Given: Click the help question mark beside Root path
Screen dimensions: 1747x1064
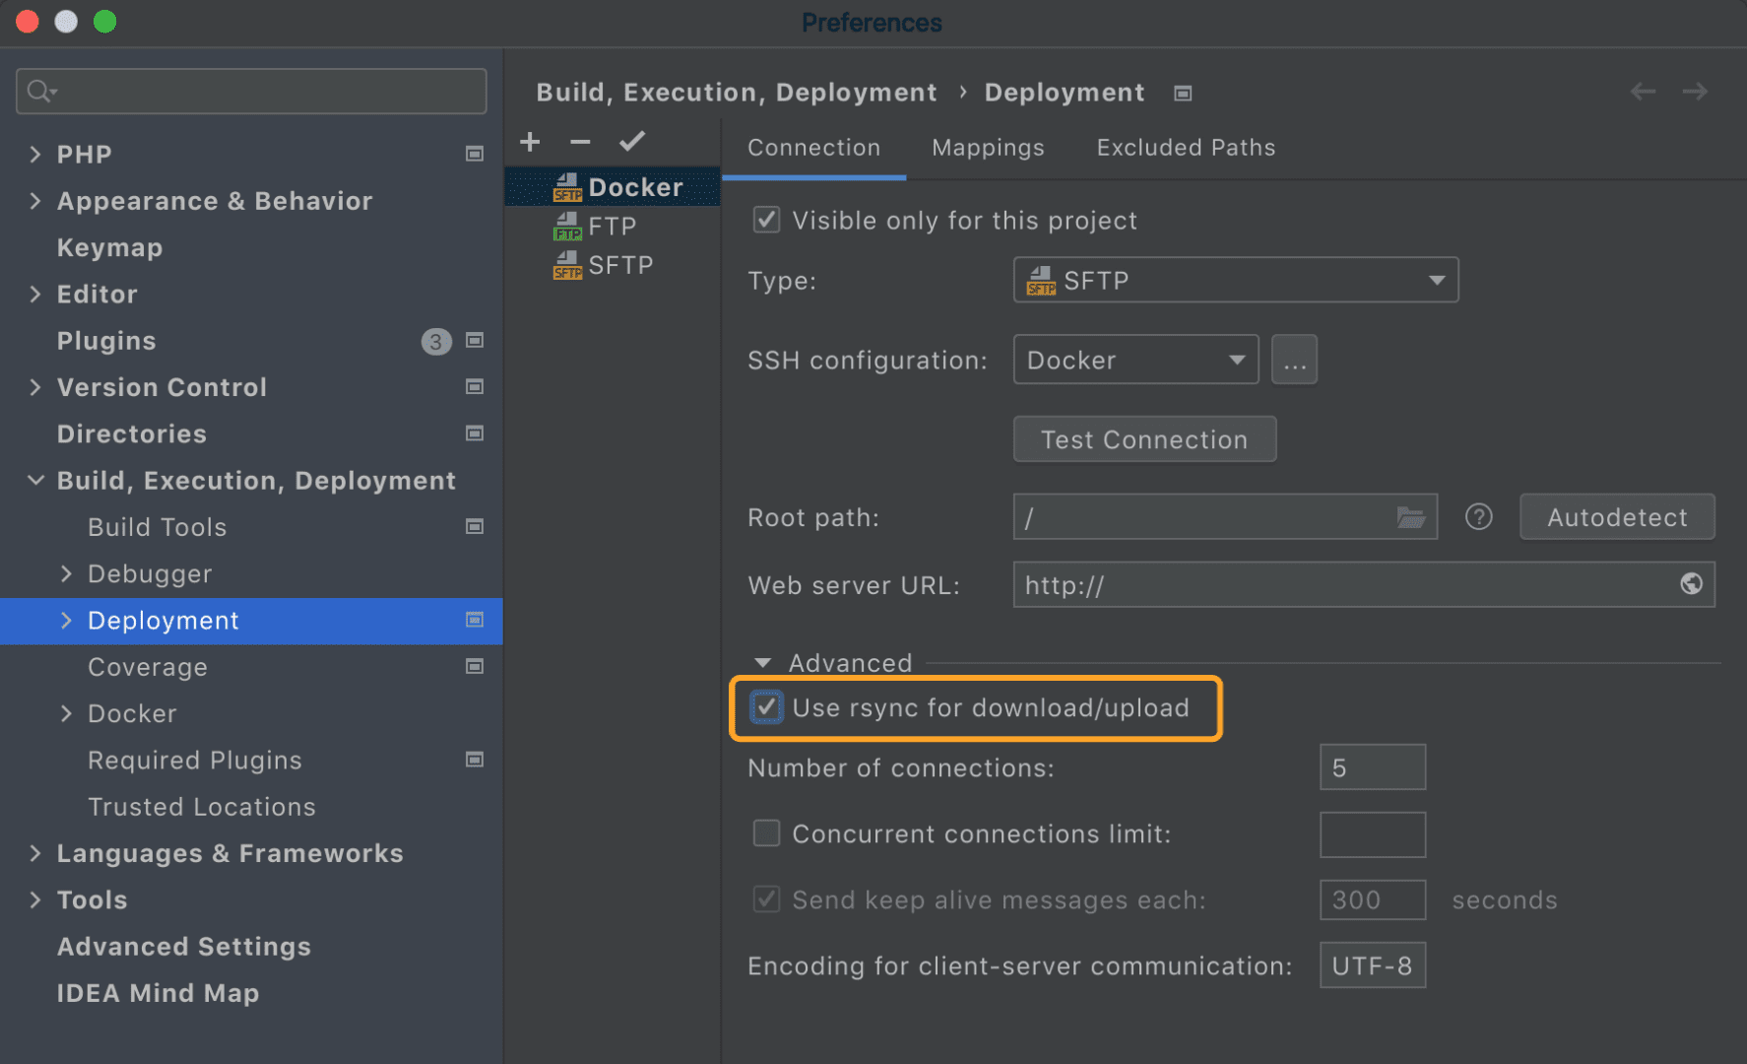Looking at the screenshot, I should tap(1478, 516).
